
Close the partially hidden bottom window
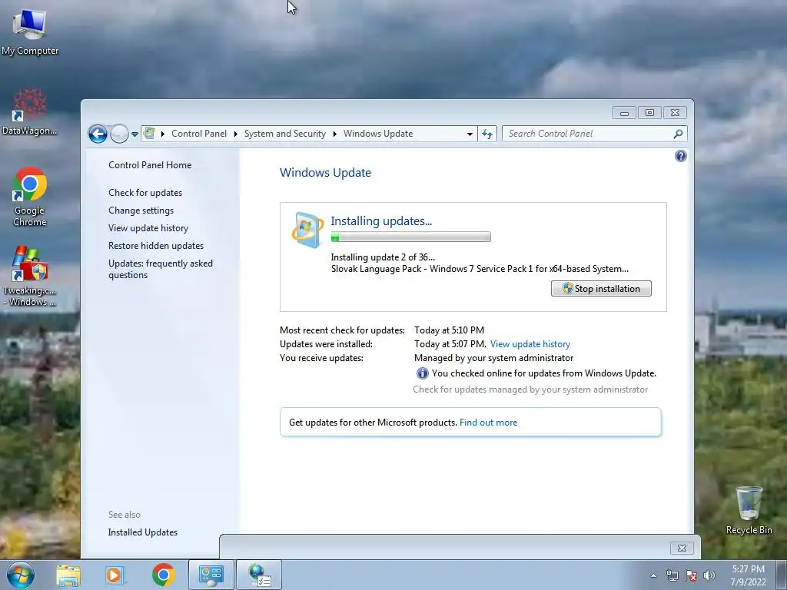pos(682,548)
